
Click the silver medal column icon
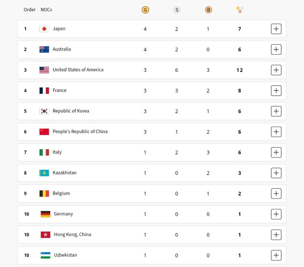tap(177, 10)
